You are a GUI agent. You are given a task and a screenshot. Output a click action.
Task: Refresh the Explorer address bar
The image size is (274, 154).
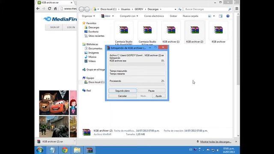click(x=180, y=9)
